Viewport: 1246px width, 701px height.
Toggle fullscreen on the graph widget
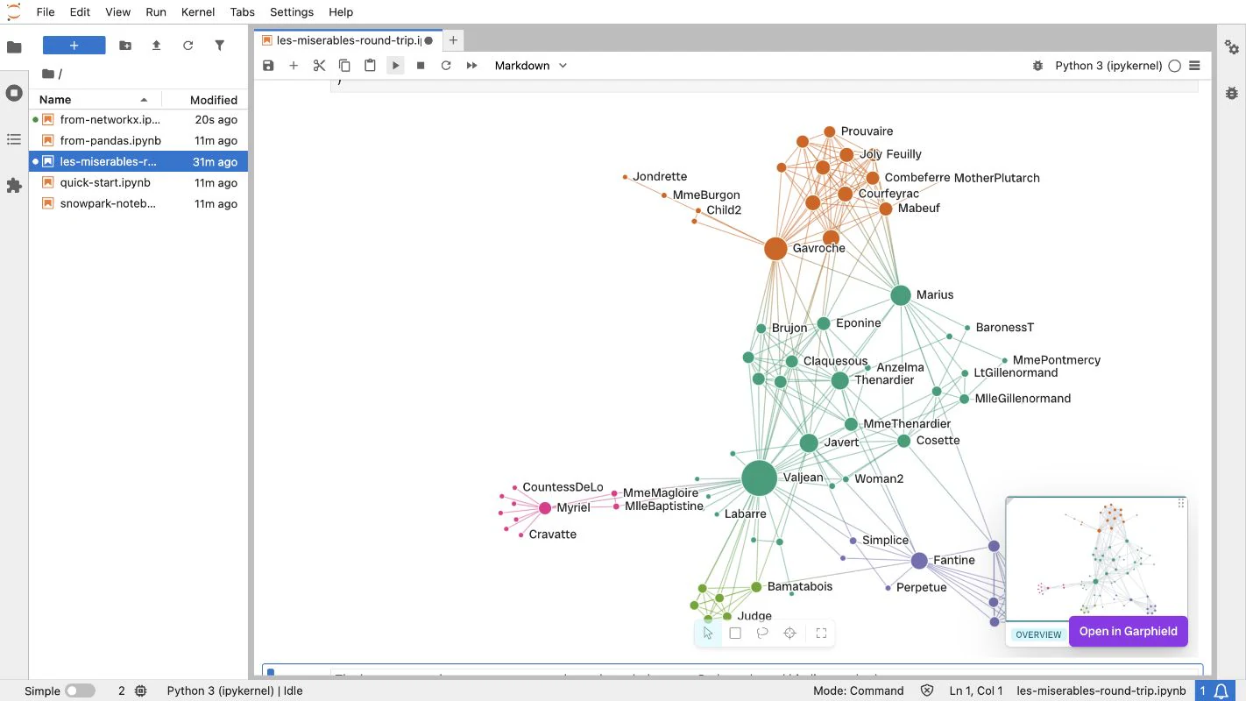[821, 633]
